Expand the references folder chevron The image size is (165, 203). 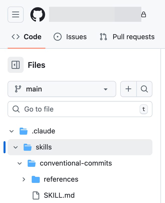[x=24, y=179]
